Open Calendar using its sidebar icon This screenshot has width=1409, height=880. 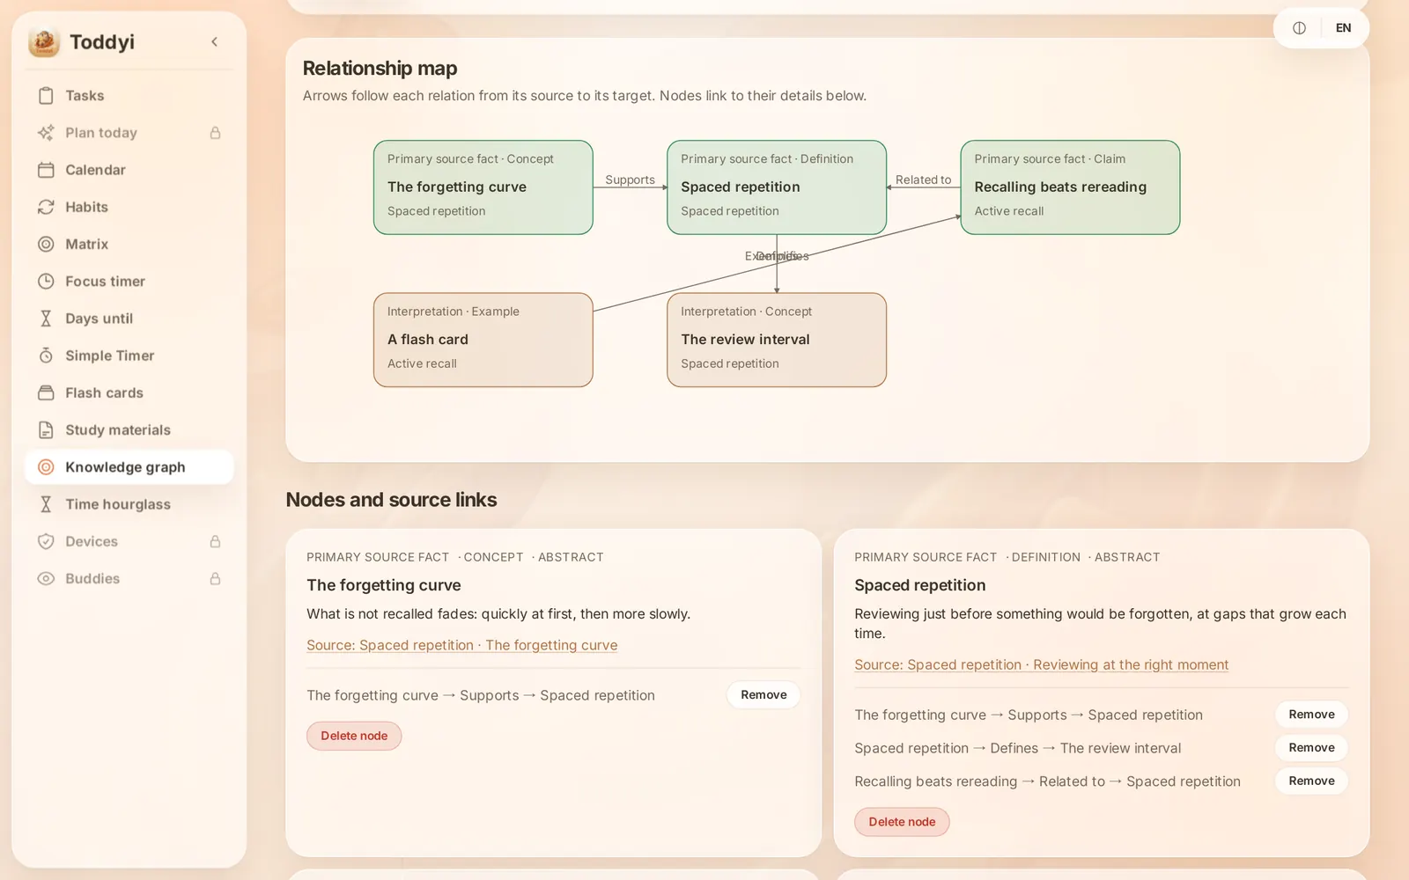click(x=46, y=170)
